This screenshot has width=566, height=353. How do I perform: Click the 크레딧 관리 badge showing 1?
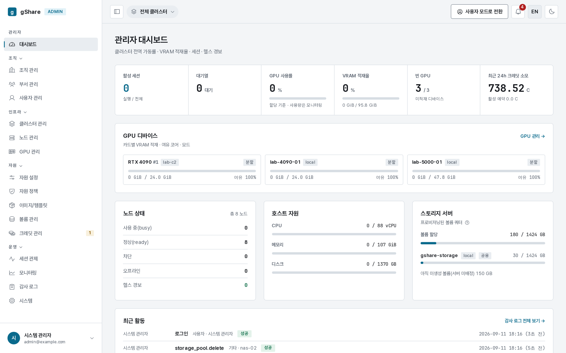coord(90,233)
